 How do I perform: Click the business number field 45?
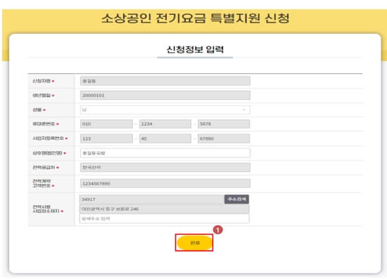165,138
